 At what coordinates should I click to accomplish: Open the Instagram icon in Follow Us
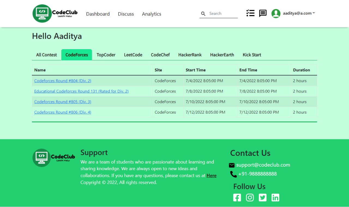250,197
